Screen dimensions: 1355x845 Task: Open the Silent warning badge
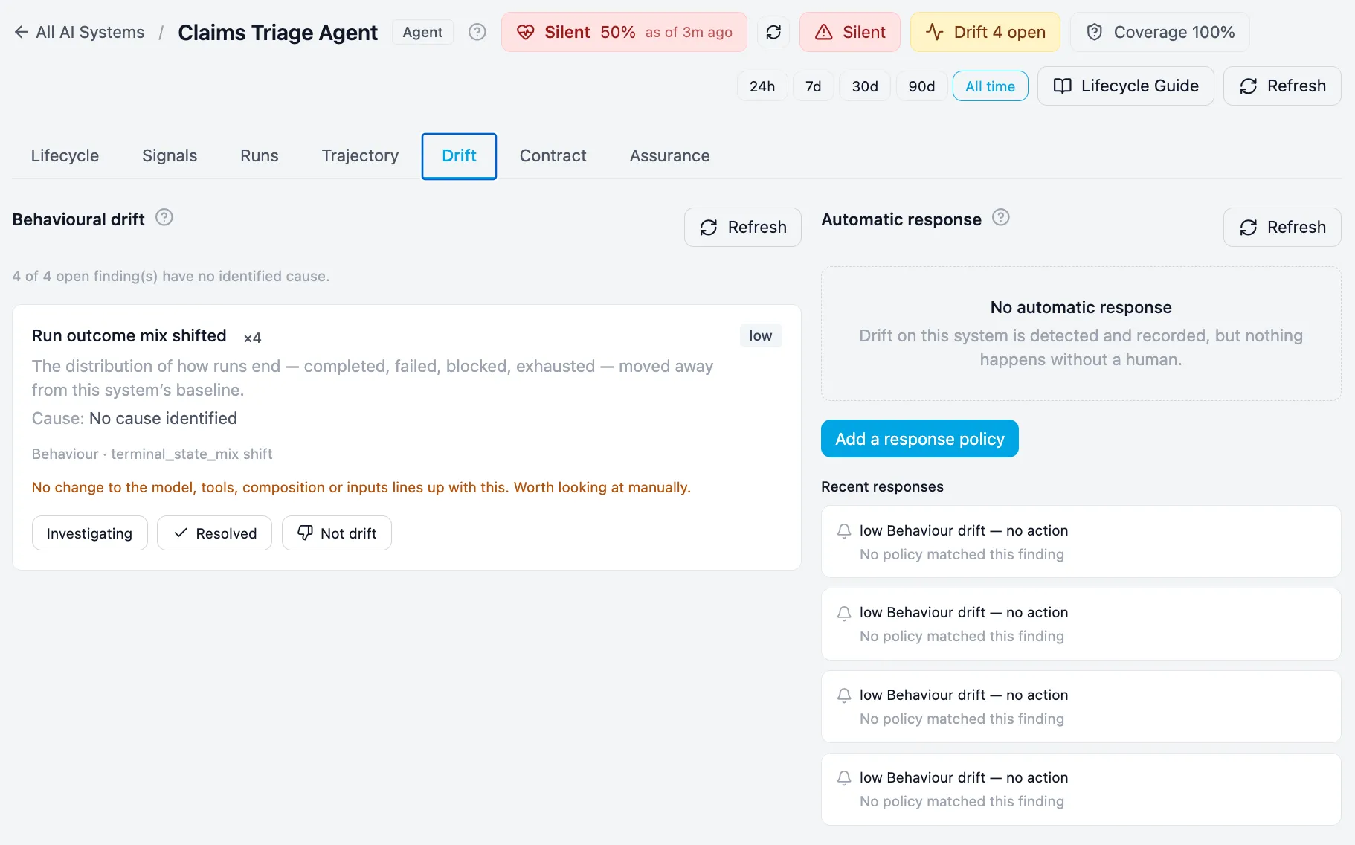pyautogui.click(x=850, y=32)
